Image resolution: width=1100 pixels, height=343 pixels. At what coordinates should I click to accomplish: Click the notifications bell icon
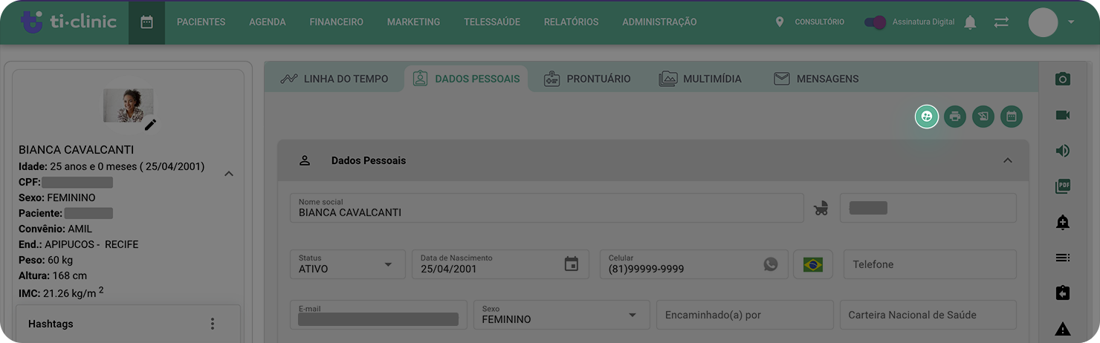(x=970, y=22)
